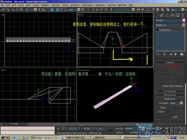Image resolution: width=187 pixels, height=140 pixels.
Task: Click the Align tool icon
Action: [x=143, y=10]
